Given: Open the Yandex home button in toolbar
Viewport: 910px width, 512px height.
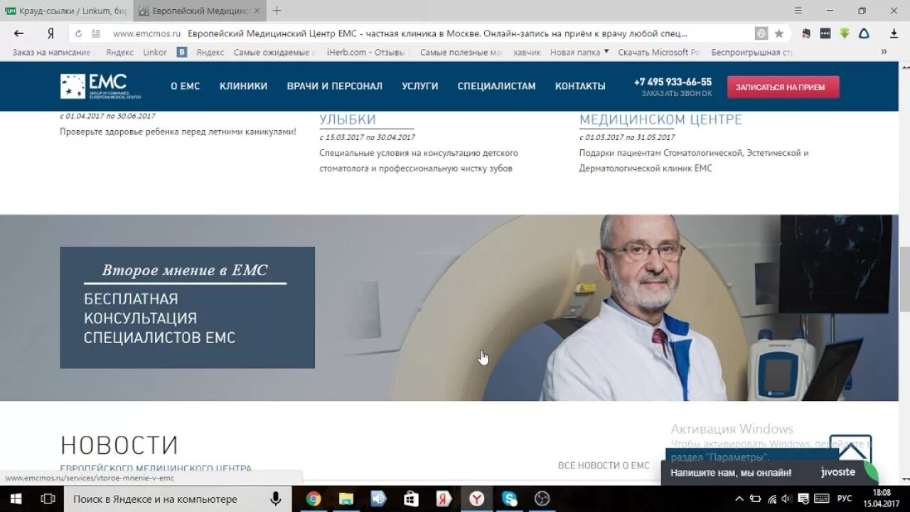Looking at the screenshot, I should click(x=50, y=33).
